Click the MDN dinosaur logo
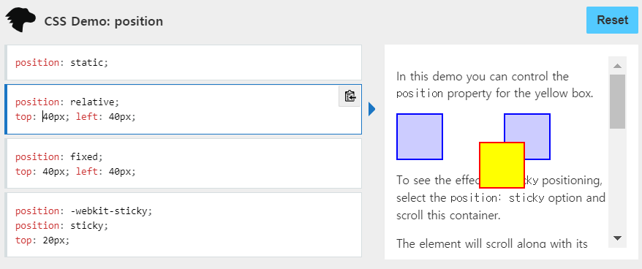 (20, 20)
